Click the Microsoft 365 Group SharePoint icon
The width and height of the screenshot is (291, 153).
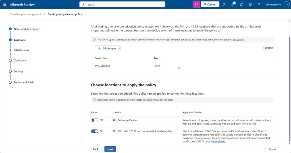(114, 131)
